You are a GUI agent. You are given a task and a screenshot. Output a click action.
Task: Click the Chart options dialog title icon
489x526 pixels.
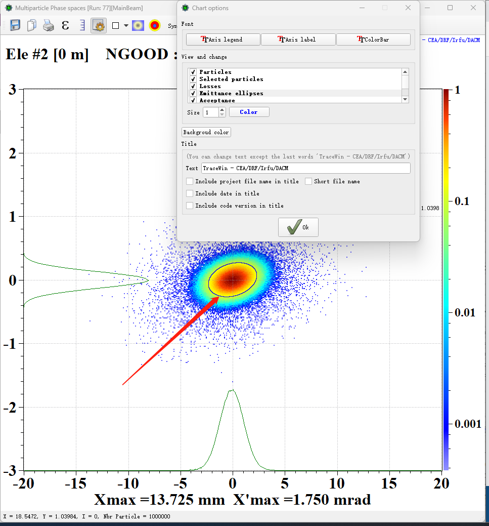click(185, 8)
